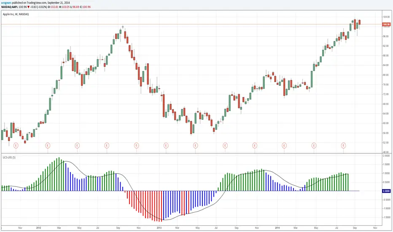Select the January 2013 earnings E marker

pyautogui.click(x=166, y=146)
